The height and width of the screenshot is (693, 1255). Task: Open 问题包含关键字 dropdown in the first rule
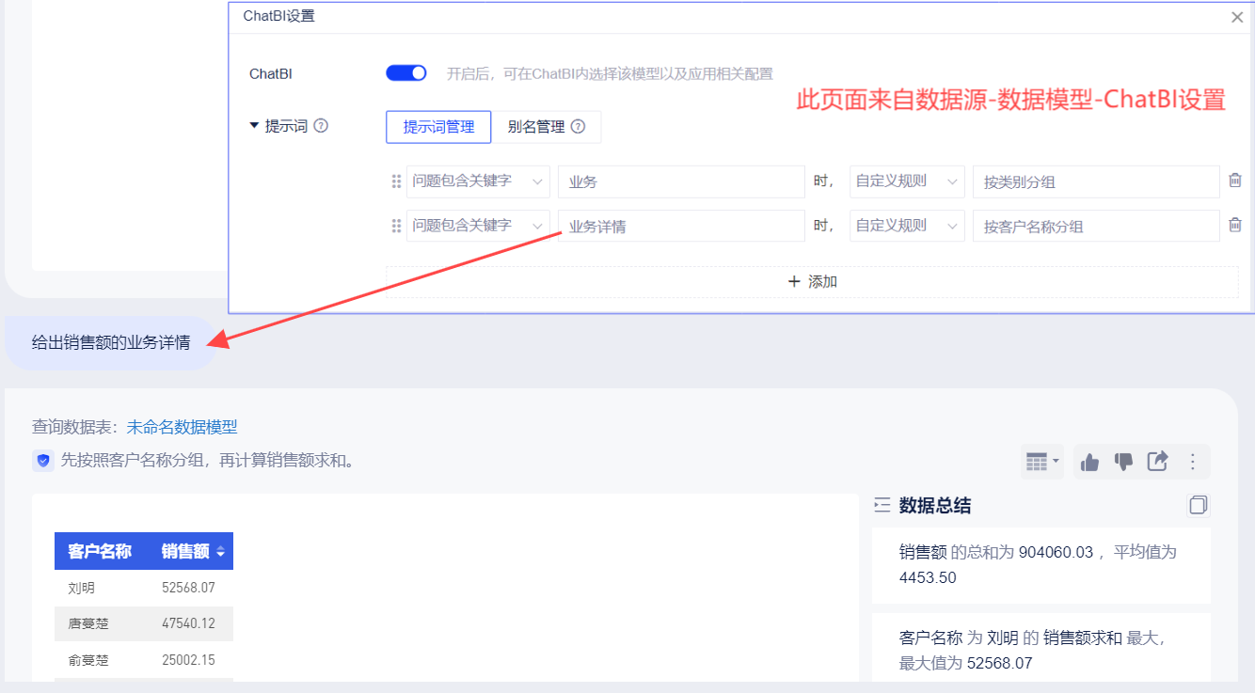point(478,181)
